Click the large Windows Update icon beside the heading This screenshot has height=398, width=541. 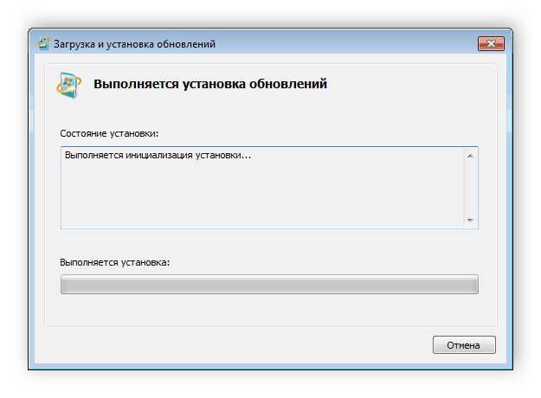67,84
